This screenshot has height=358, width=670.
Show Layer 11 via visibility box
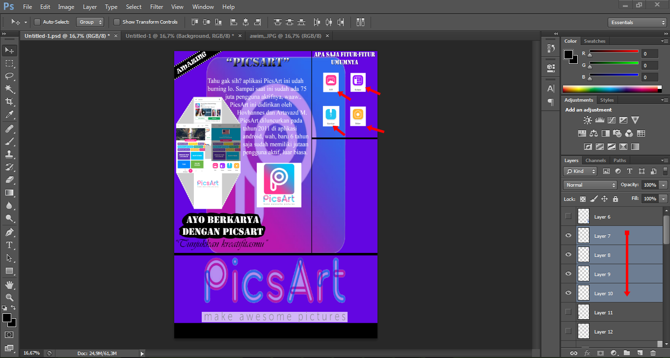point(568,312)
